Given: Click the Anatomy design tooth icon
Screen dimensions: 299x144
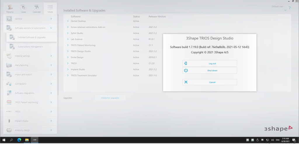Looking at the screenshot, I should tap(9, 130).
